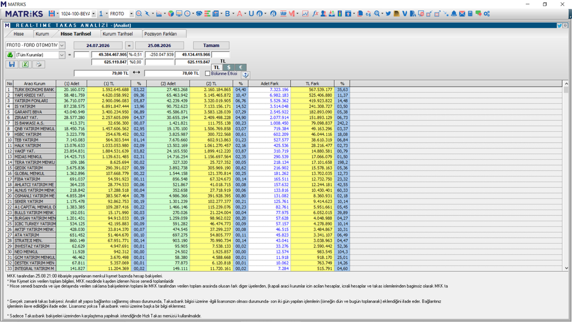The image size is (572, 322).
Task: Click the blue letter B icon
Action: pos(227,13)
